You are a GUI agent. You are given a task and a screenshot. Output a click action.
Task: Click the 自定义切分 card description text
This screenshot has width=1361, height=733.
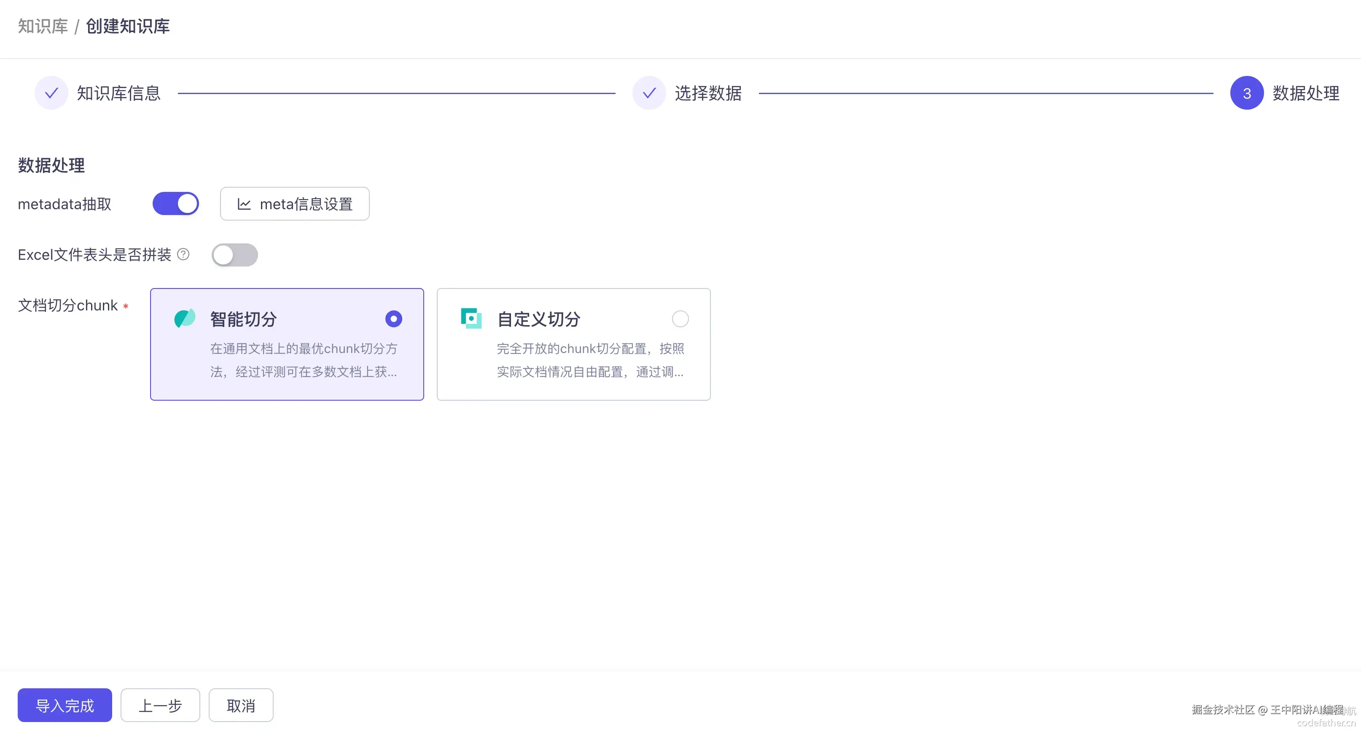(590, 360)
